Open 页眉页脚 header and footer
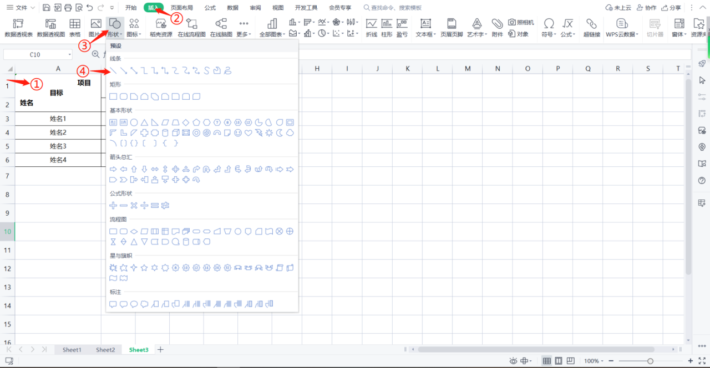Screen dimensions: 710x368 [x=452, y=28]
